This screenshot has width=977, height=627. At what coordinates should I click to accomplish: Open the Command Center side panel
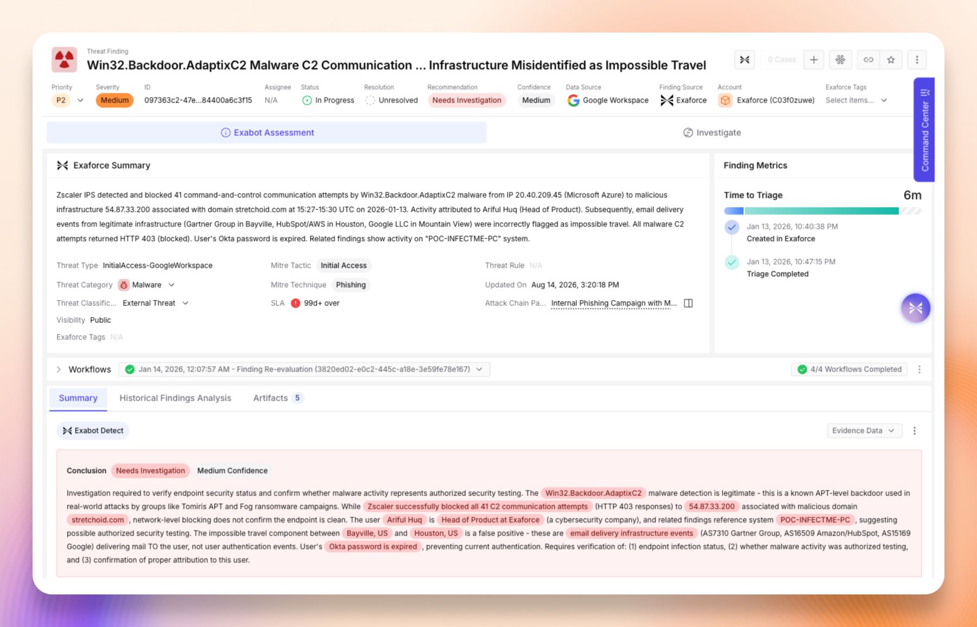click(x=924, y=130)
